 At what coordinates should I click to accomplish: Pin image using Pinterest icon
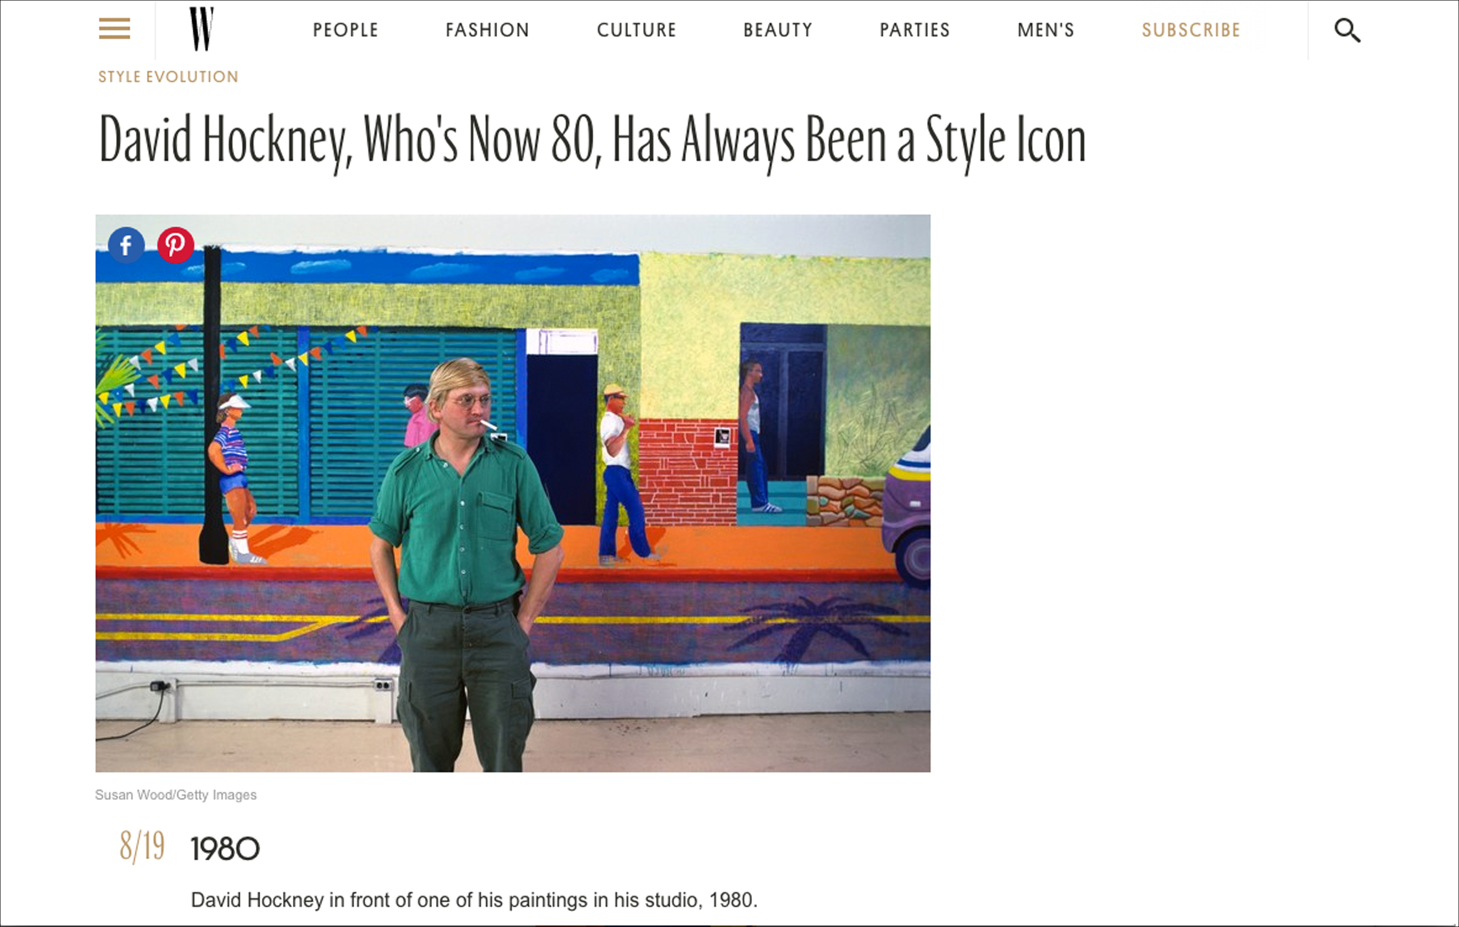pos(175,245)
